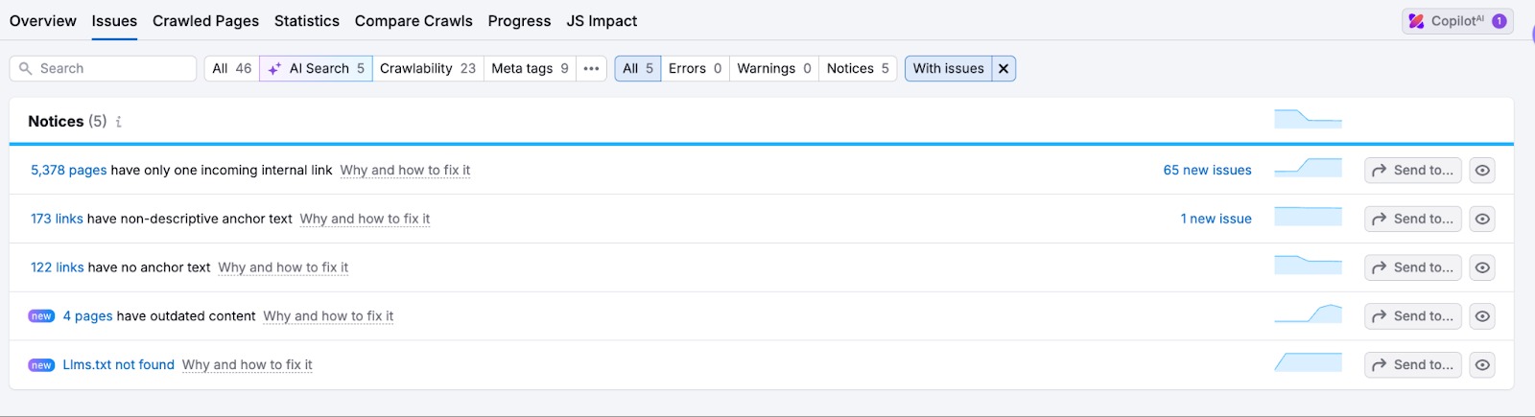Open fix help for one incoming link

[405, 170]
